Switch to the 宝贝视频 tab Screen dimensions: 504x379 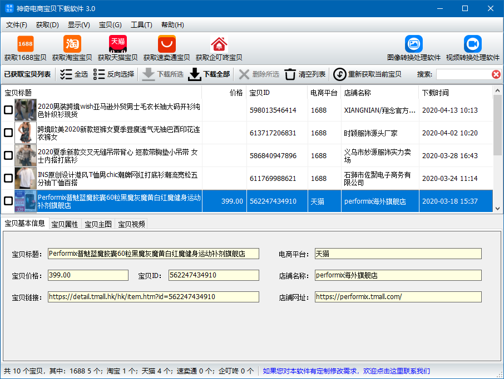(132, 224)
